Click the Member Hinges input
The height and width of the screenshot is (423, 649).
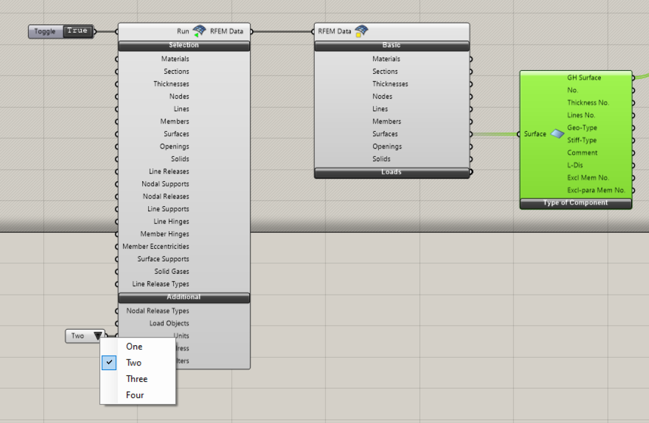coord(165,234)
